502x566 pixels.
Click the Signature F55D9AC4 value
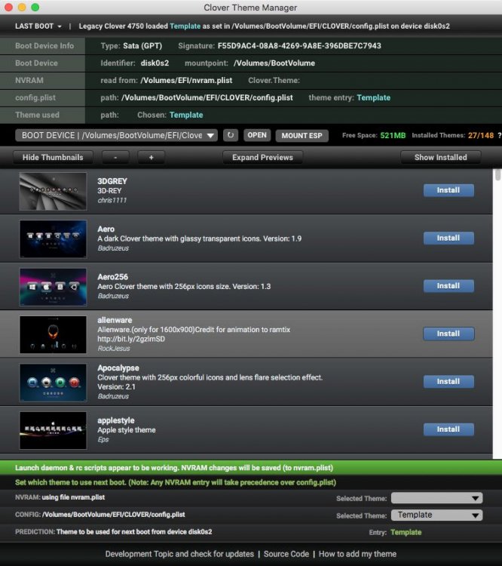[x=299, y=46]
